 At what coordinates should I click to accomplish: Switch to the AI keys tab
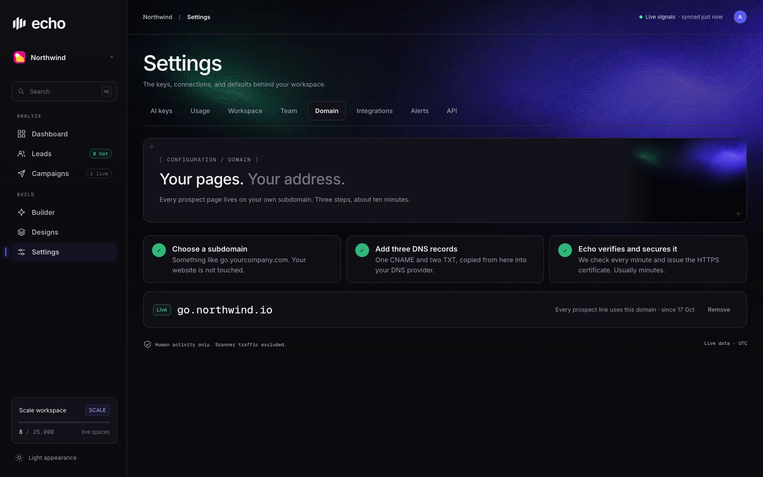click(x=161, y=111)
